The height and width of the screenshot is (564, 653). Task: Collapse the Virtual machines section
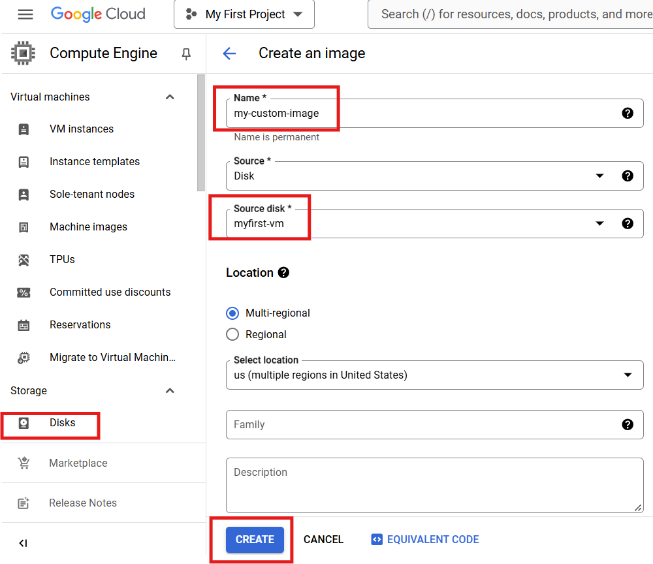pos(170,97)
